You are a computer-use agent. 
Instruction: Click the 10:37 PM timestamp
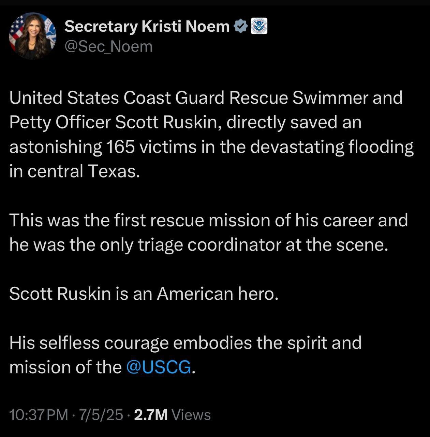39,415
